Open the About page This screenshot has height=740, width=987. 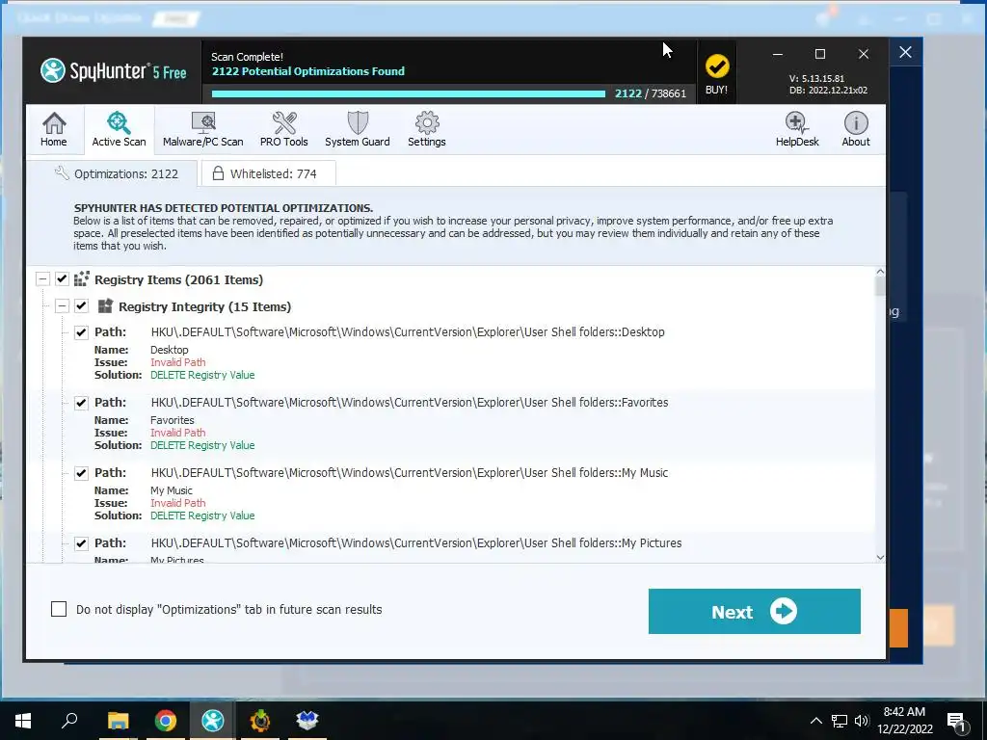coord(856,130)
